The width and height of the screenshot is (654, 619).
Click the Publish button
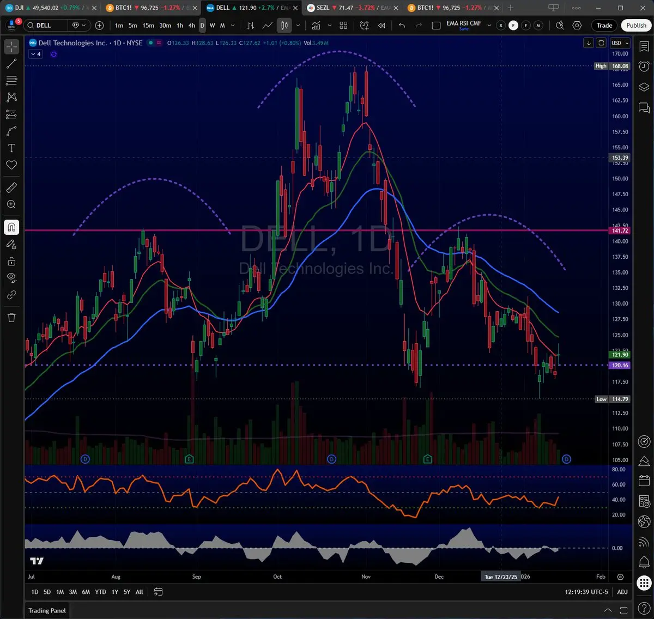(x=636, y=26)
